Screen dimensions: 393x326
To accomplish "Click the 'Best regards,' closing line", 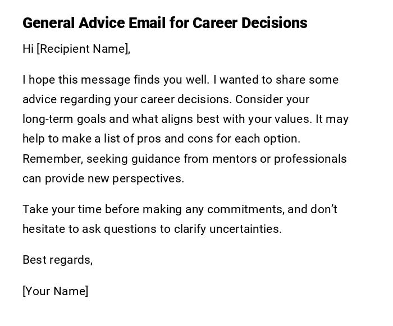I will click(x=57, y=260).
